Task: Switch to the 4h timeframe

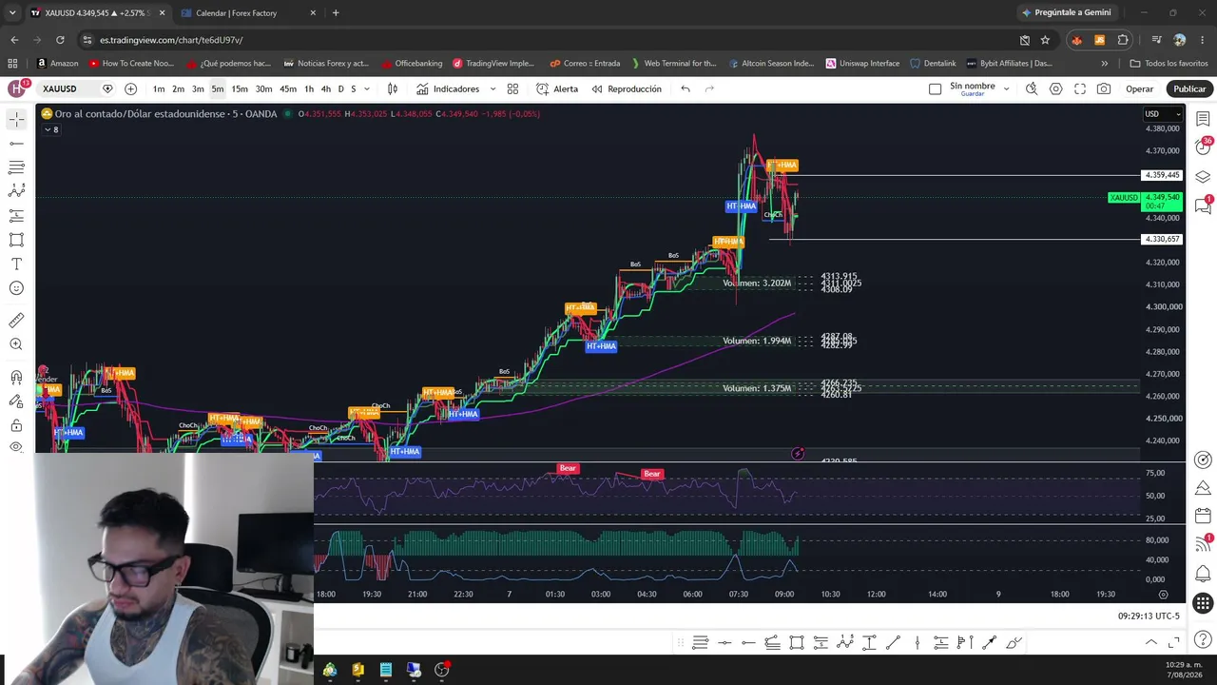Action: [x=326, y=88]
